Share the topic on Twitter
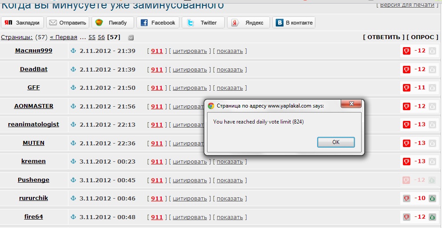 (203, 23)
